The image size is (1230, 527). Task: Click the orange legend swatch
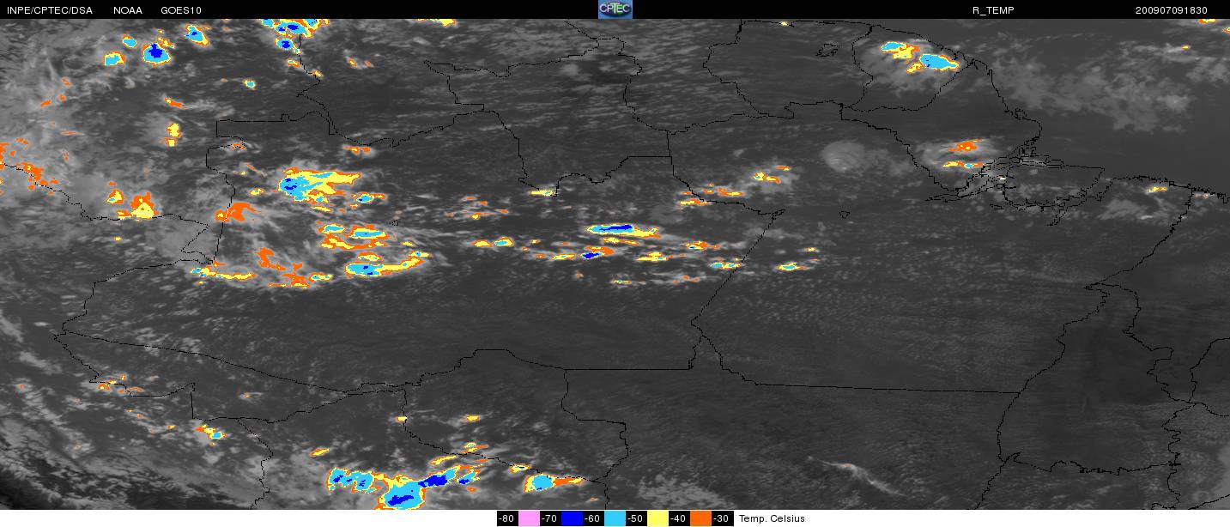pos(700,518)
